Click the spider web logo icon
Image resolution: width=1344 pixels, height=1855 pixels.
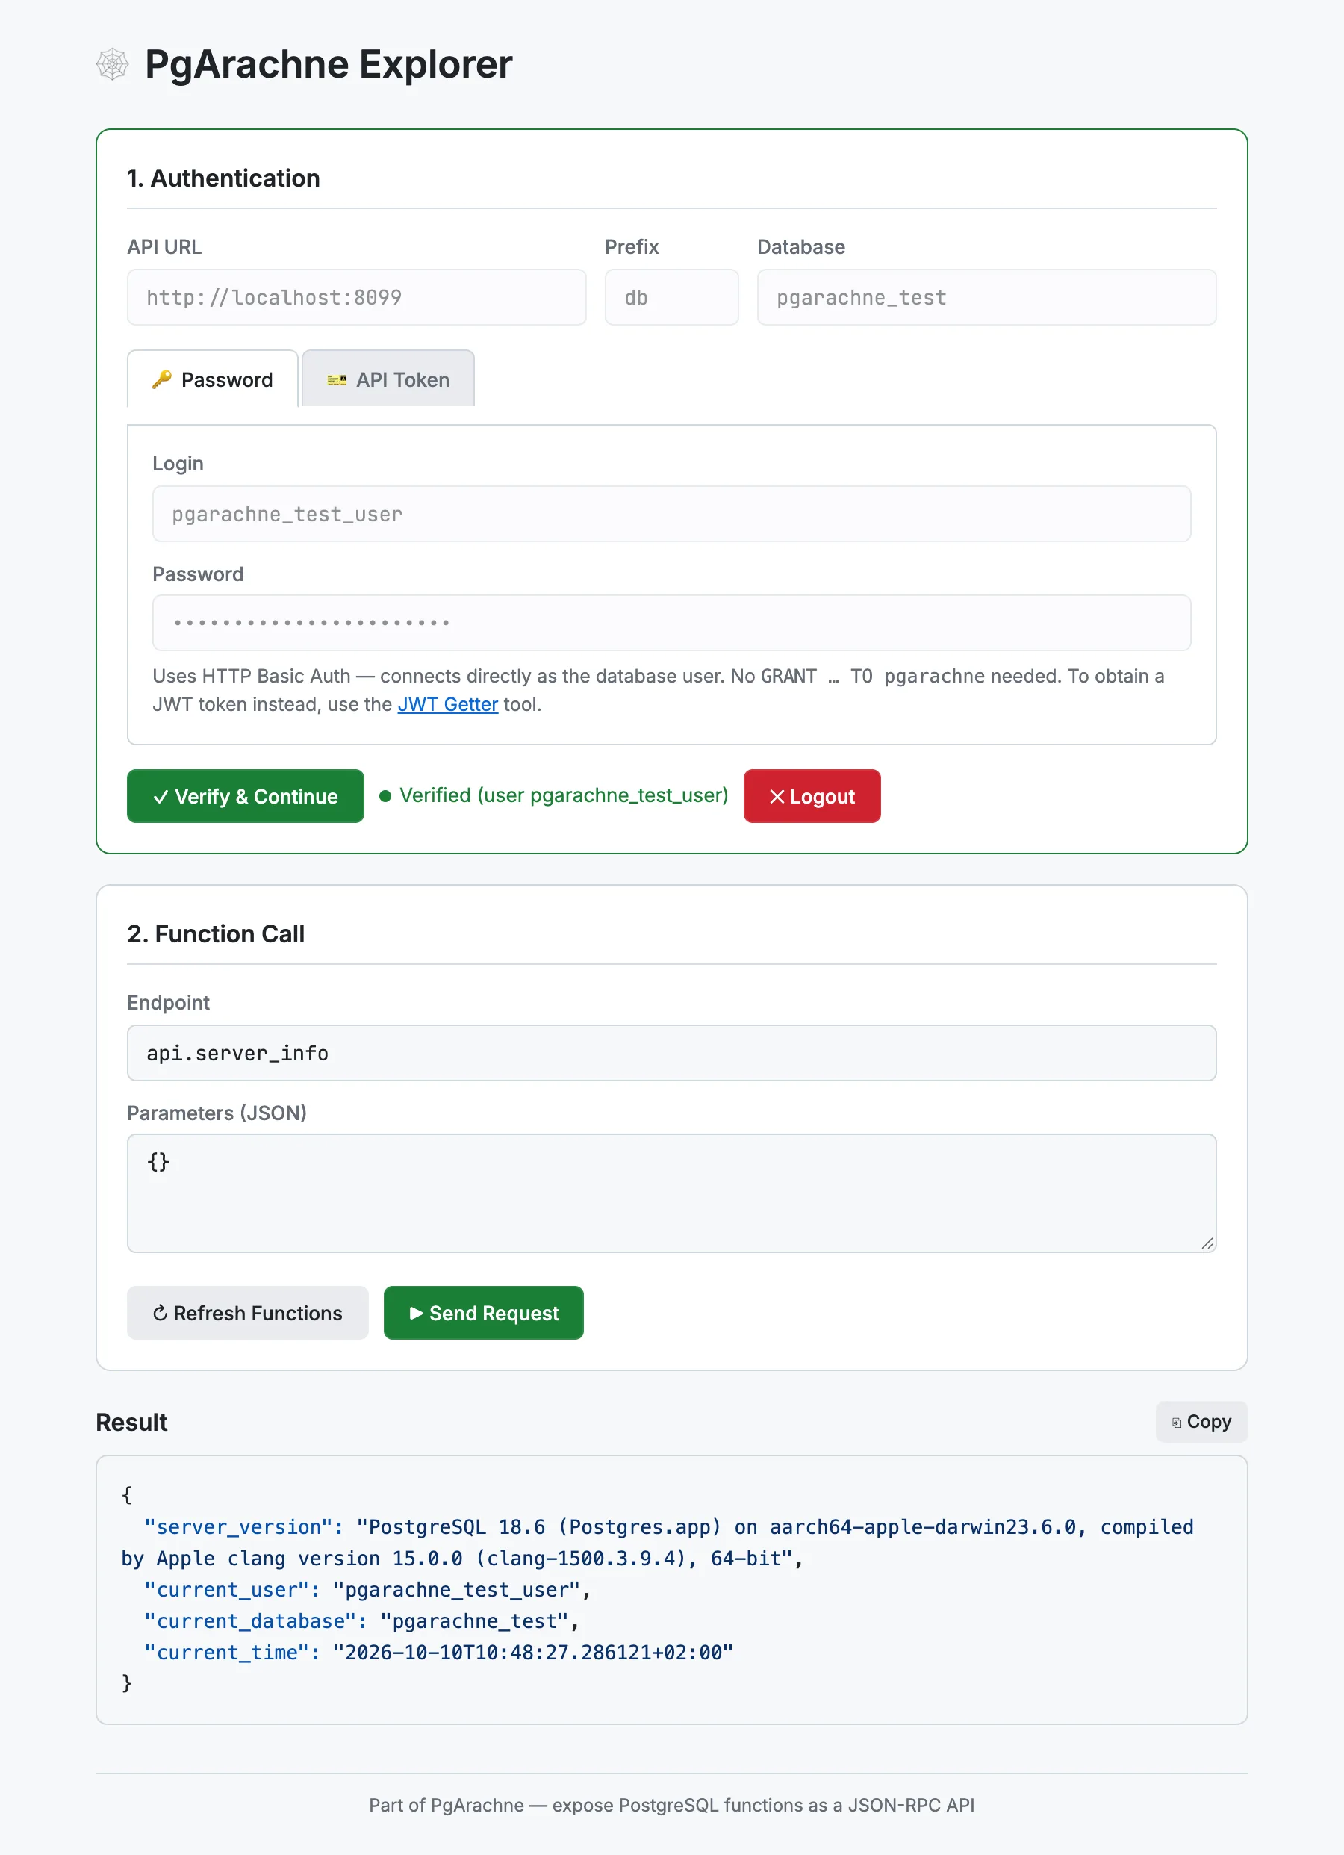[x=112, y=63]
